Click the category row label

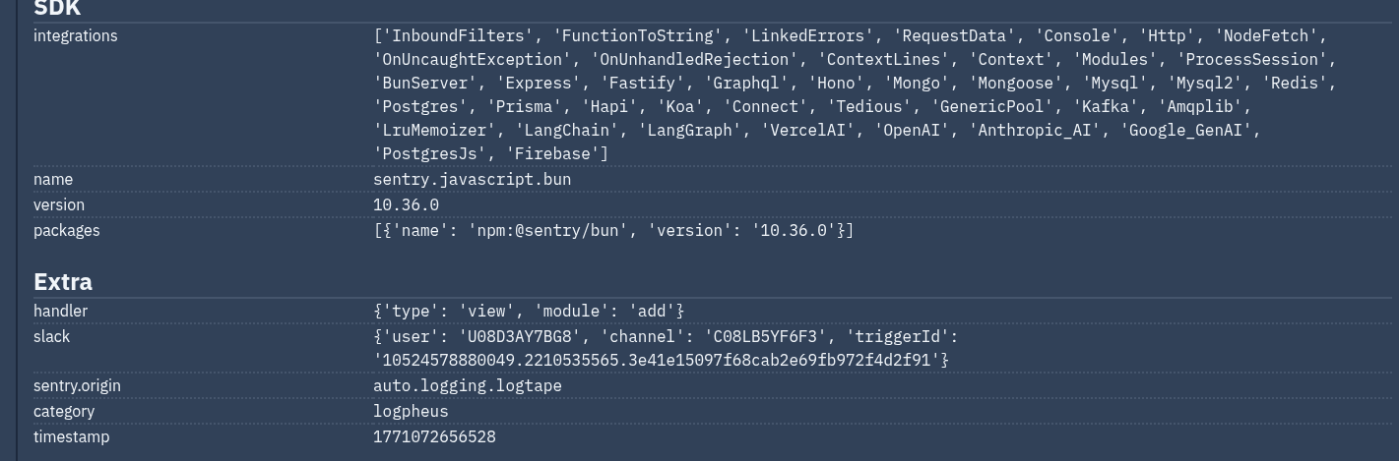[x=64, y=412]
